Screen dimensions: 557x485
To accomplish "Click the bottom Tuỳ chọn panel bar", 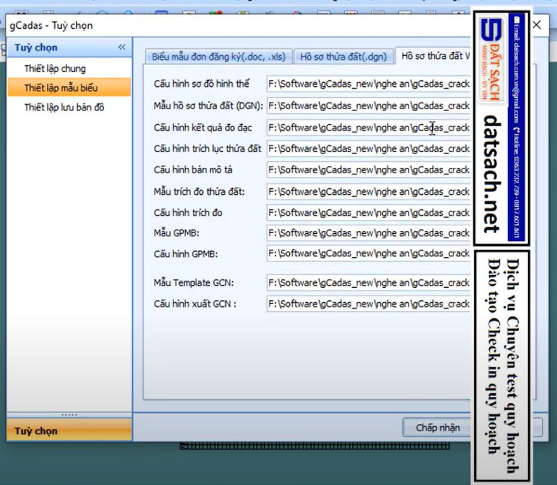I will click(68, 431).
